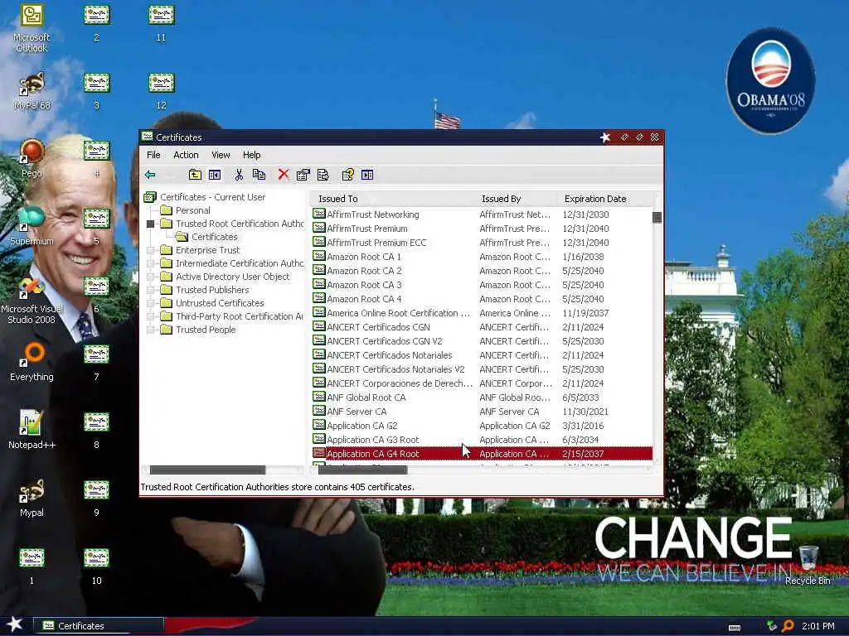Viewport: 849px width, 636px height.
Task: Click the certificate list vertical scrollbar thumb
Action: [657, 218]
